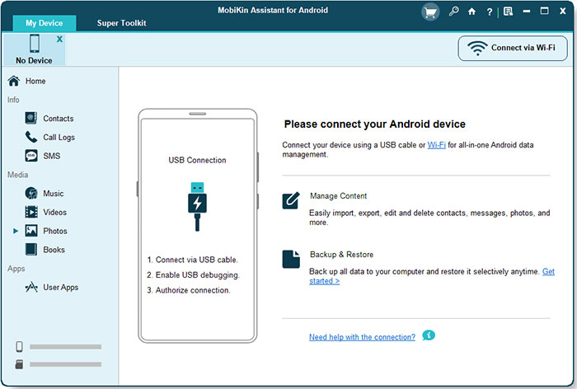The image size is (577, 389).
Task: Click the Books icon
Action: (31, 250)
